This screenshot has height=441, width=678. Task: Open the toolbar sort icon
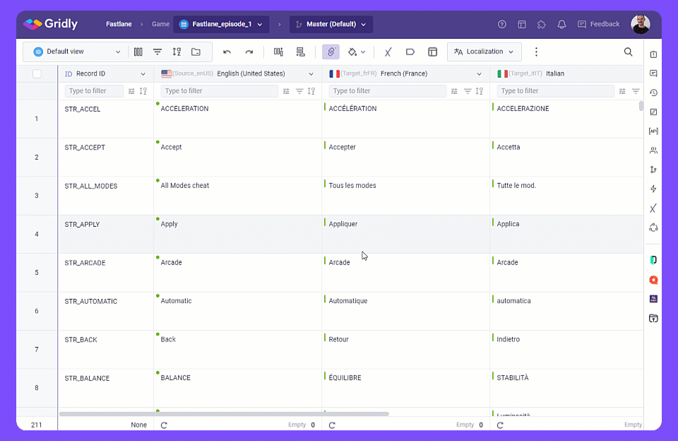click(177, 52)
